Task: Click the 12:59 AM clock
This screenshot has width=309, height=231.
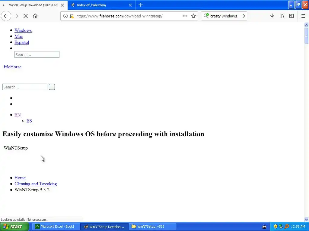Action: coord(298,227)
